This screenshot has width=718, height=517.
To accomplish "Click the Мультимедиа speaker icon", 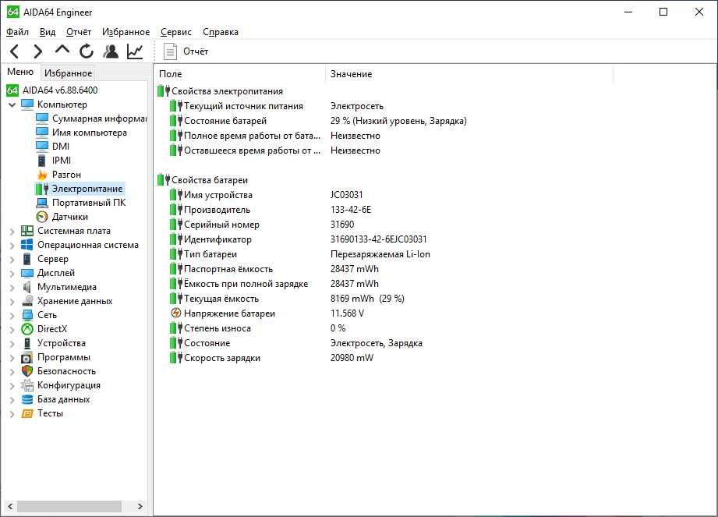I will pyautogui.click(x=27, y=287).
